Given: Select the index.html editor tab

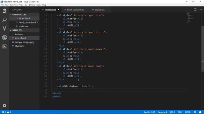Looking at the screenshot, I should pos(51,10).
